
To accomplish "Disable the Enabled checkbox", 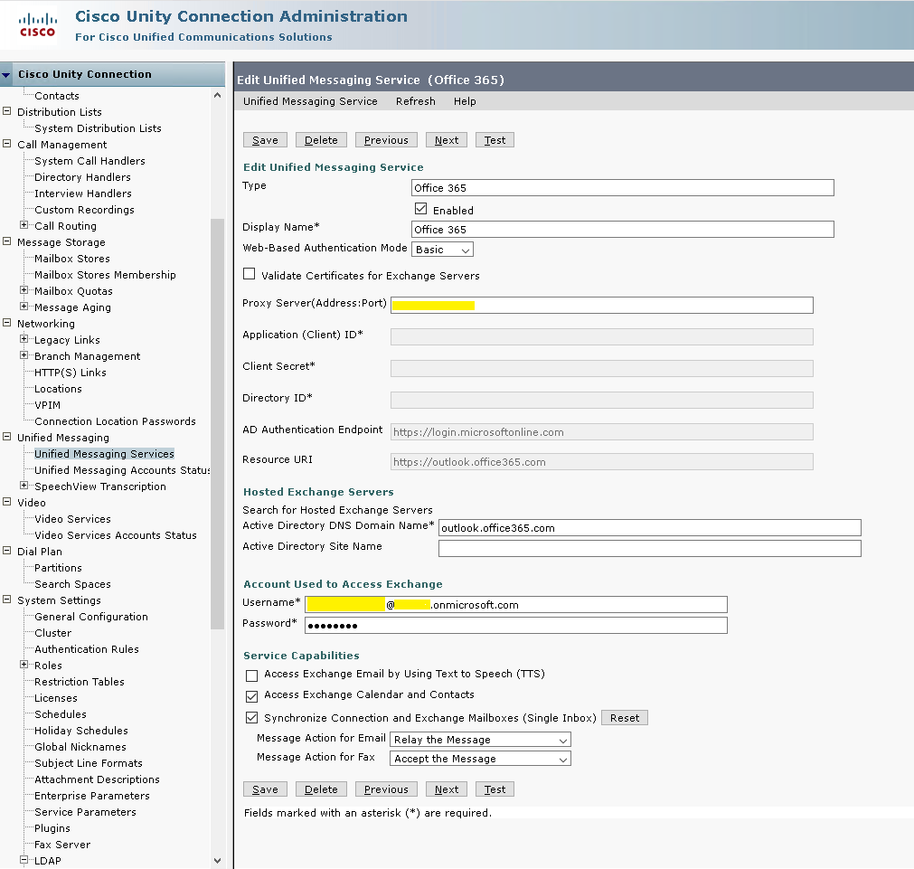I will click(x=420, y=208).
